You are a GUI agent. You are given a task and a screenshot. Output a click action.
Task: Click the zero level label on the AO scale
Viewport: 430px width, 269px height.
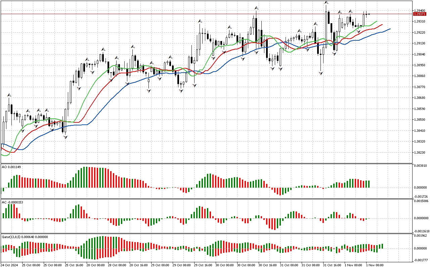tap(420, 187)
